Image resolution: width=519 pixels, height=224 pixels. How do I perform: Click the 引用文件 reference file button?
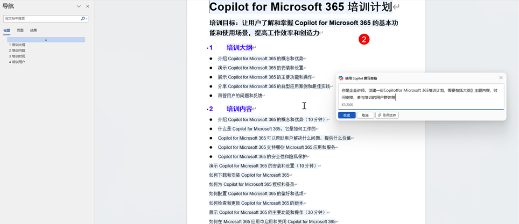click(x=387, y=115)
